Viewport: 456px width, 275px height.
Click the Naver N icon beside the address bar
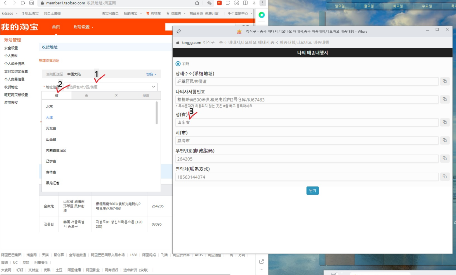point(32,3)
